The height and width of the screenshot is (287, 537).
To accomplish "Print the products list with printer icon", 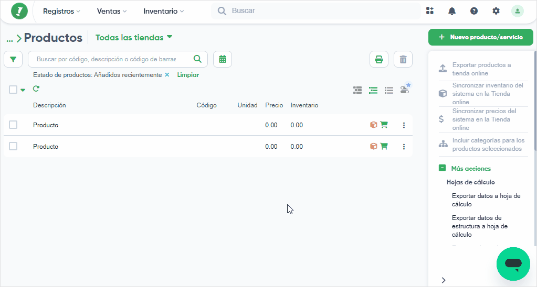I will (x=379, y=59).
